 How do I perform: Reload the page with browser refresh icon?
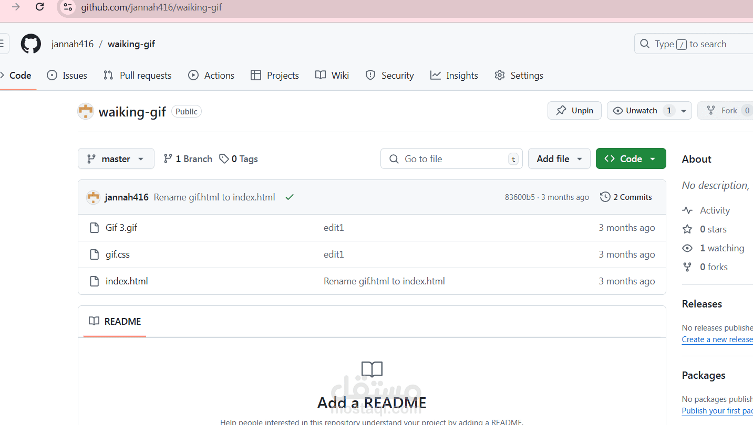coord(39,7)
